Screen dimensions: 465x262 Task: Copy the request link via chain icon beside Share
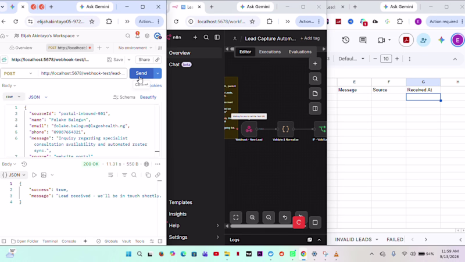157,60
